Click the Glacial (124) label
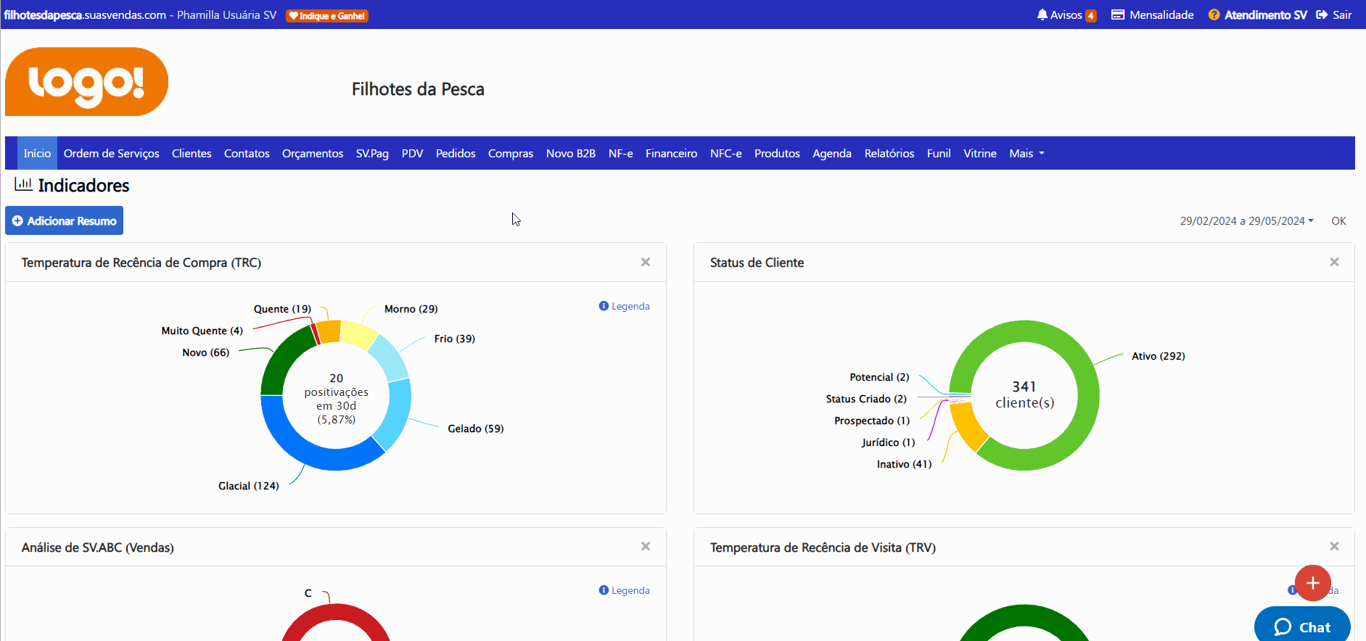Image resolution: width=1366 pixels, height=641 pixels. pos(248,486)
